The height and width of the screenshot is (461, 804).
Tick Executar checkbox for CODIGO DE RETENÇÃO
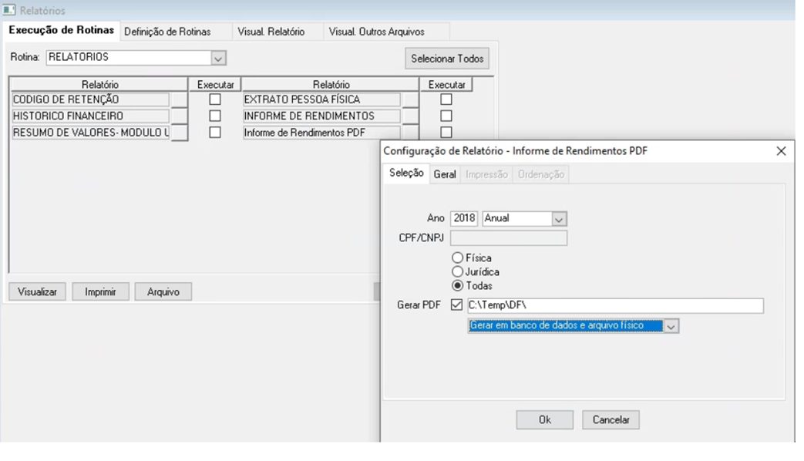click(215, 99)
